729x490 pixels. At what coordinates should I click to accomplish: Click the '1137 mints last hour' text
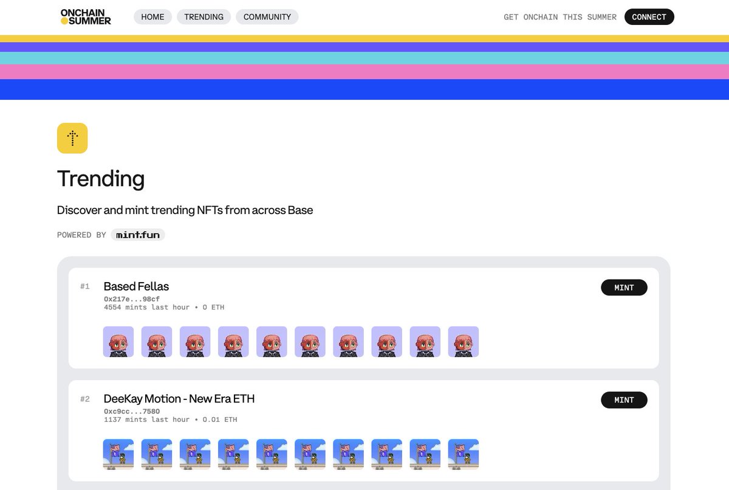point(146,420)
